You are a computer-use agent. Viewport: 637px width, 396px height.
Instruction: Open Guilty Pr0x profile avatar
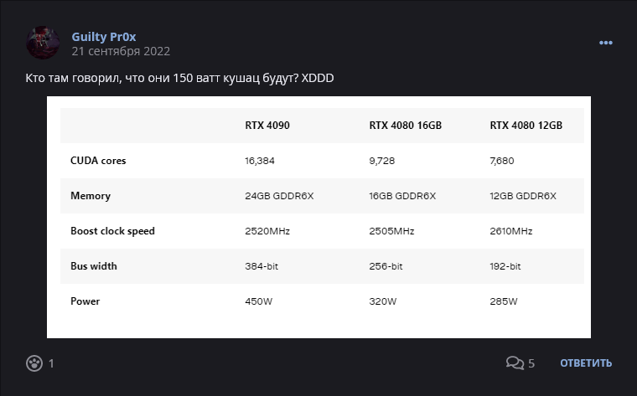pos(43,43)
